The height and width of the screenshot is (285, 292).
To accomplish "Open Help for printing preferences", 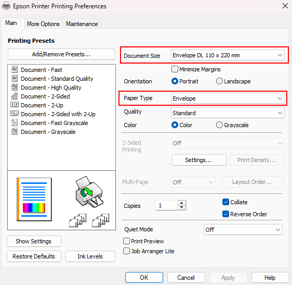I will [x=270, y=278].
